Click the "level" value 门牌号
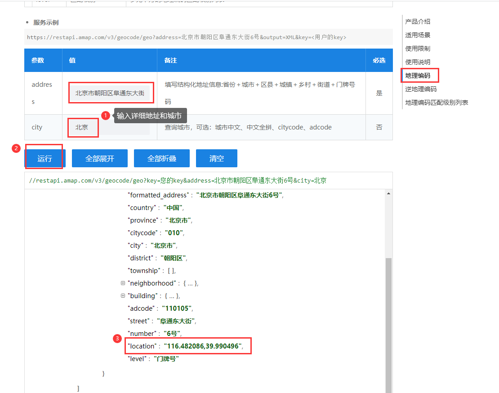This screenshot has width=499, height=393. (166, 359)
